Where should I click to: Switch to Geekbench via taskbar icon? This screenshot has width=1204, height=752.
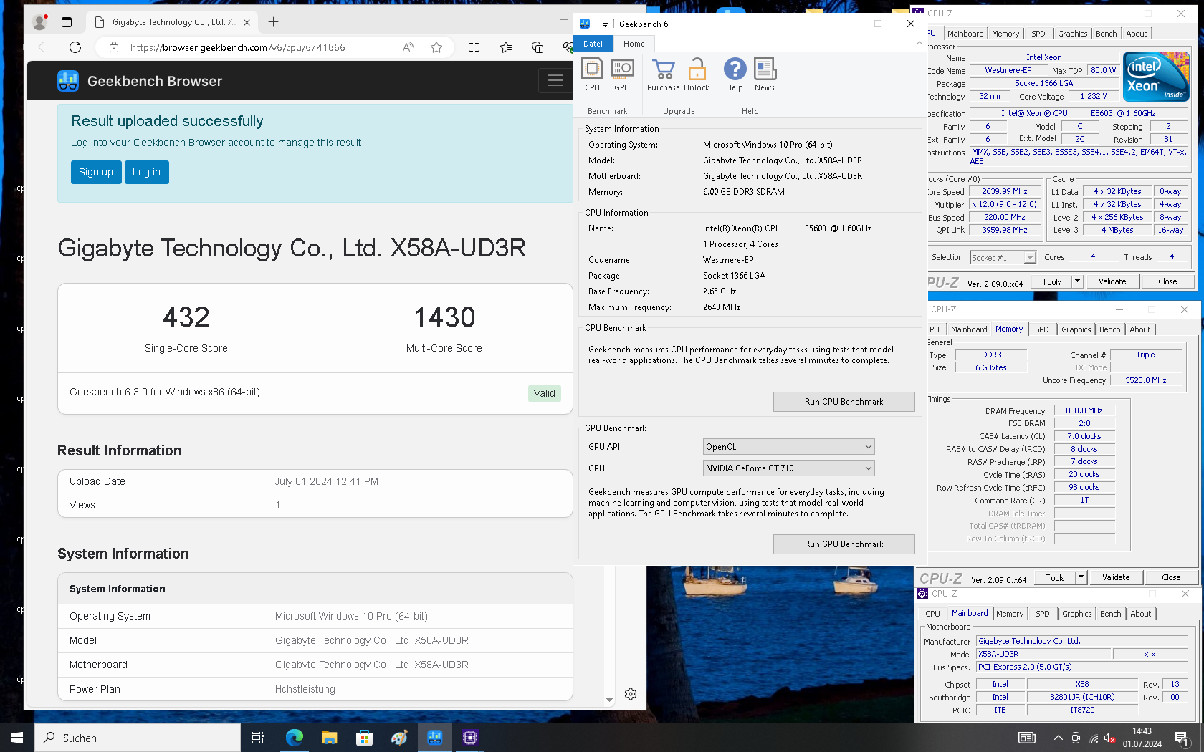(x=434, y=738)
